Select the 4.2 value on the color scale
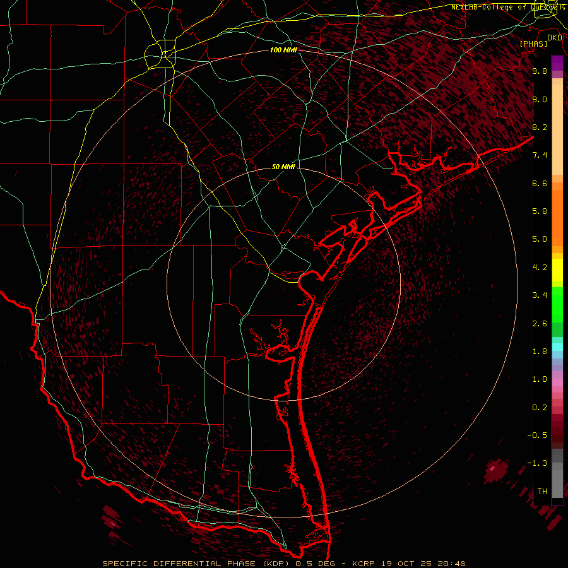Screen dimensions: 568x568 tap(540, 268)
